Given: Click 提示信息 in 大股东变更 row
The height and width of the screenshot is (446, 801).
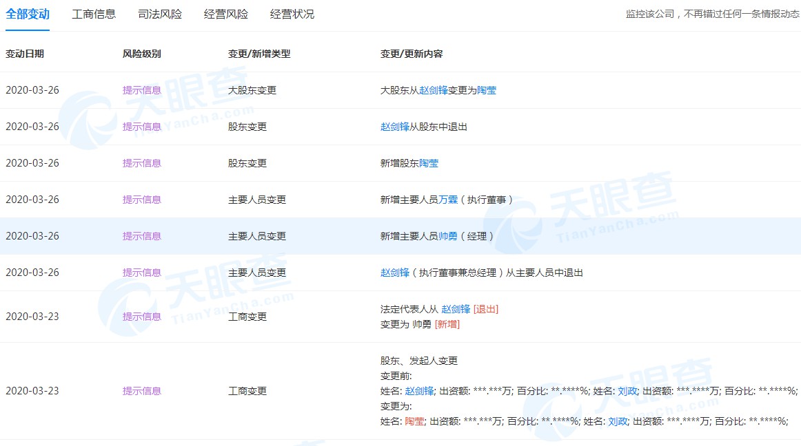Looking at the screenshot, I should click(142, 90).
